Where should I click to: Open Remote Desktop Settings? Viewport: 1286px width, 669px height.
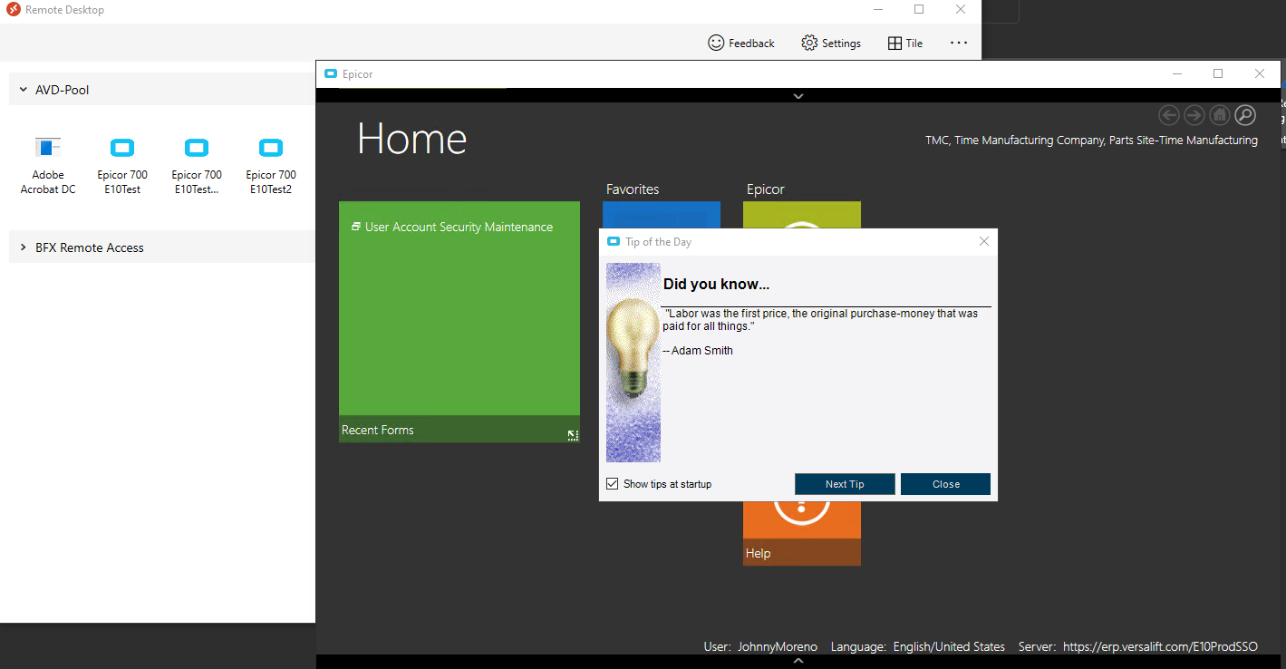click(831, 43)
